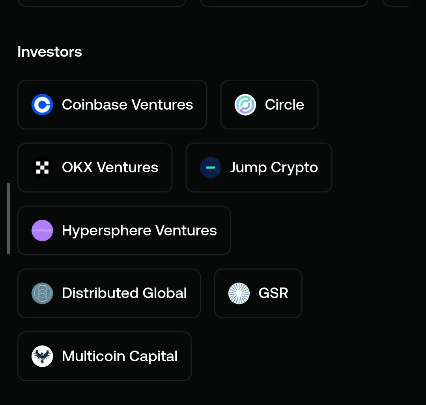The width and height of the screenshot is (426, 405).
Task: Select the Distributed Global text label
Action: pos(124,293)
